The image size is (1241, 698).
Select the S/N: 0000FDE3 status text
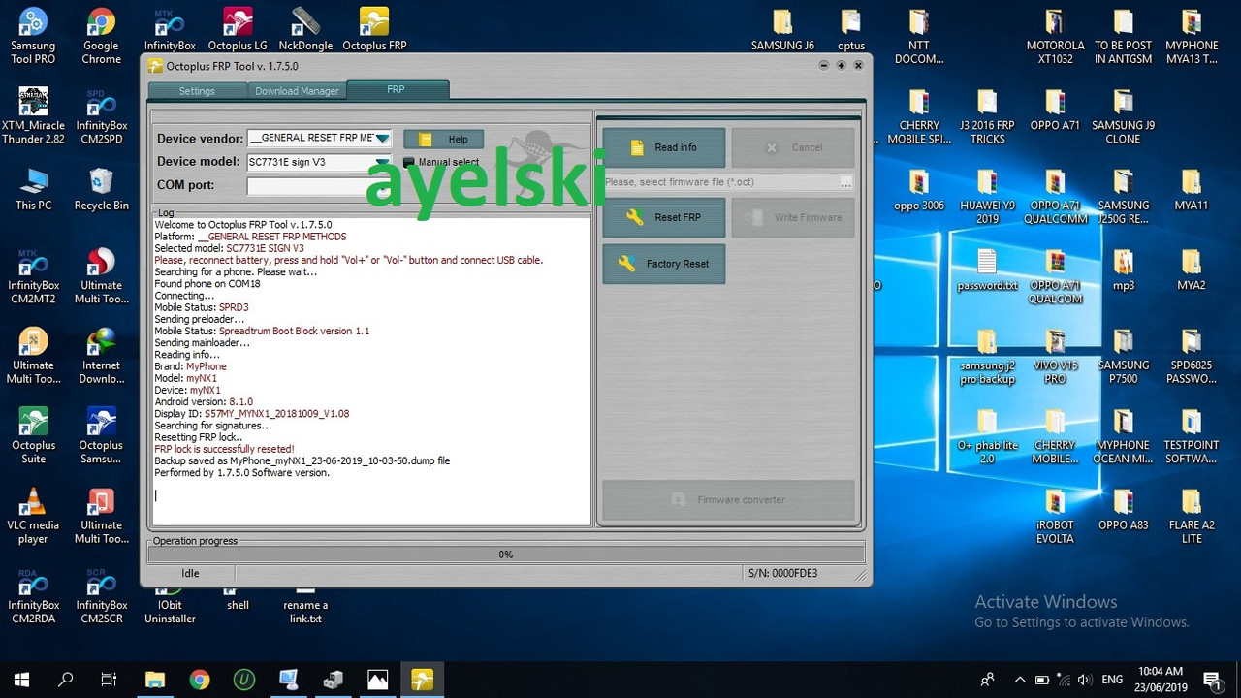[x=782, y=573]
